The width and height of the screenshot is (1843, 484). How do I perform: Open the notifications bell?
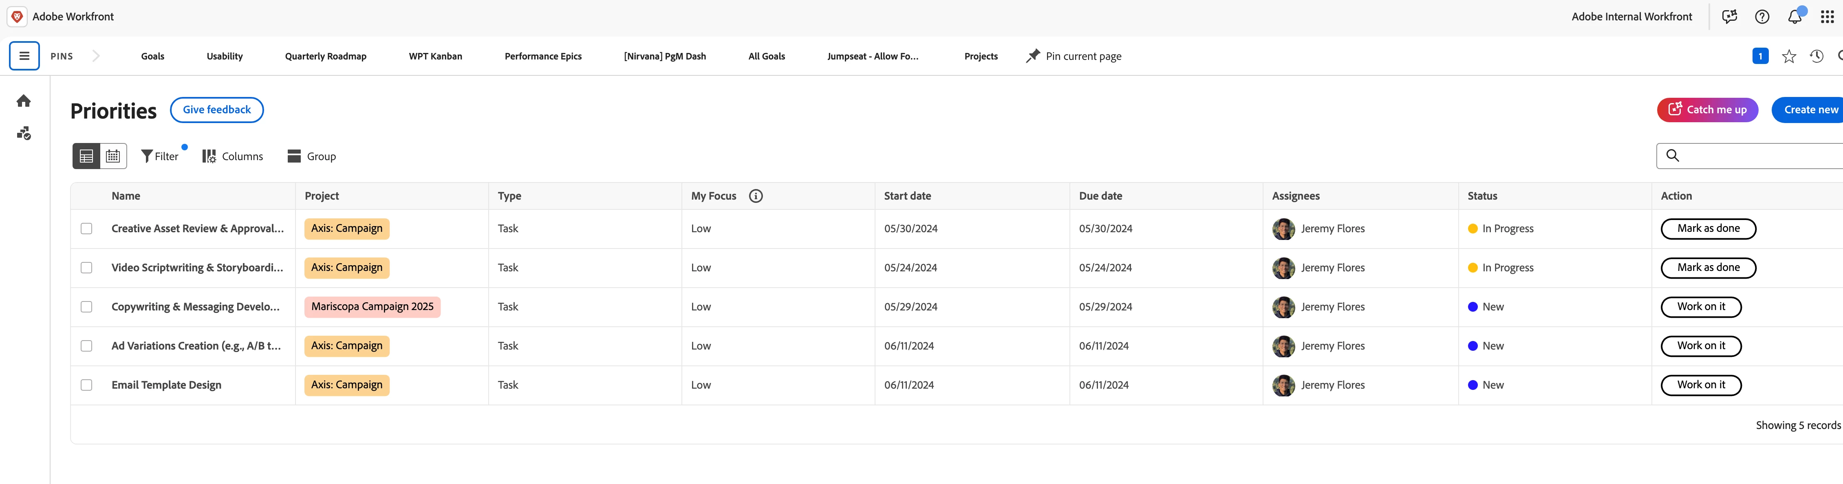pyautogui.click(x=1794, y=16)
